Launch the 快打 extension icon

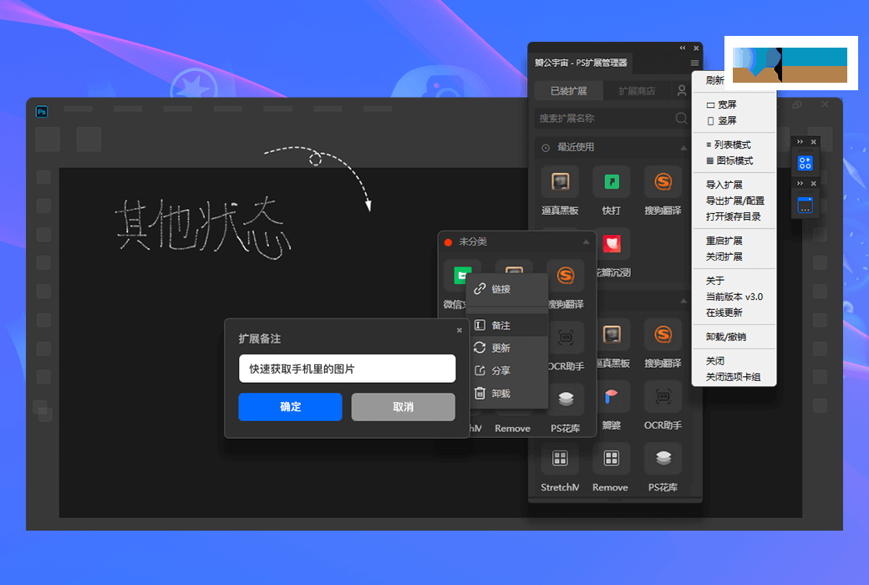point(612,182)
